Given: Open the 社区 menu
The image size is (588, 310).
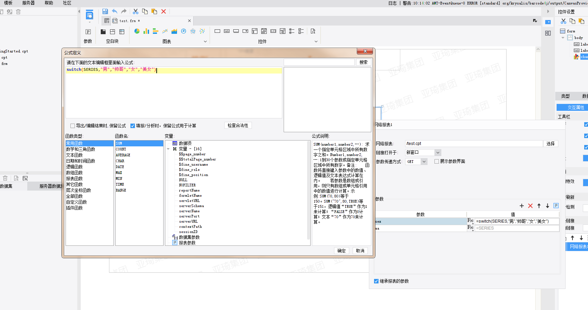Looking at the screenshot, I should (67, 3).
